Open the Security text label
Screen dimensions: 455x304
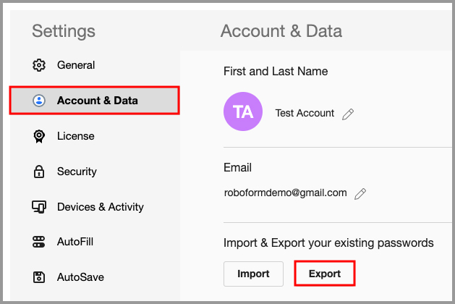point(77,172)
